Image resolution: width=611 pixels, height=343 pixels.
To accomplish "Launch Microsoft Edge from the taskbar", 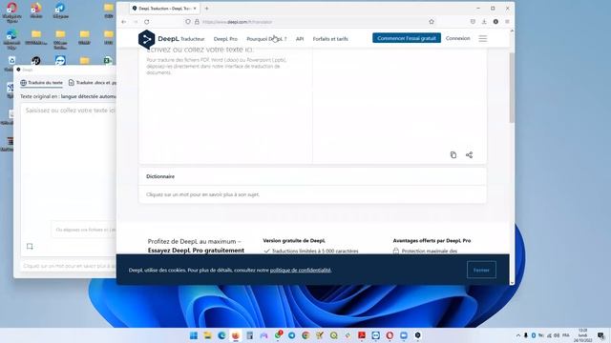I will (x=221, y=335).
